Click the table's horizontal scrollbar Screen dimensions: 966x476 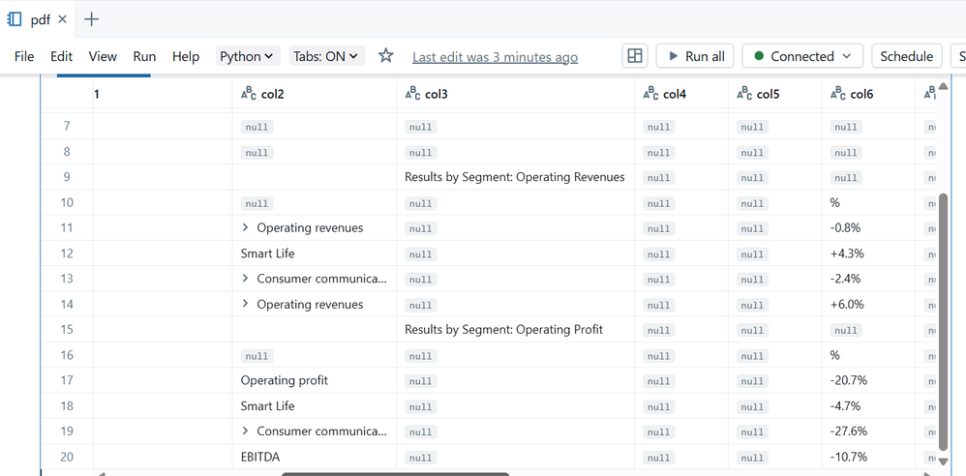tap(395, 473)
